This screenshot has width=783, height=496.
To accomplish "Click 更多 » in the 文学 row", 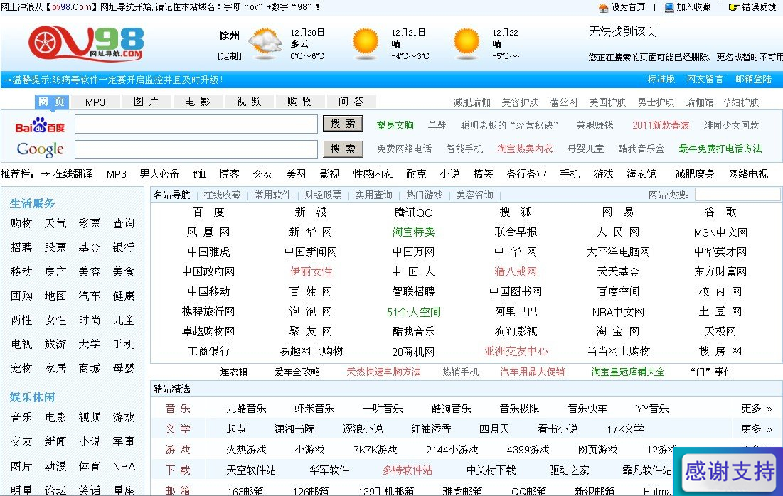I will click(756, 429).
